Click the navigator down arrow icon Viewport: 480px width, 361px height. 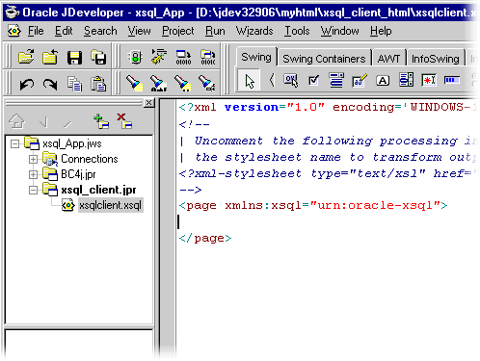pyautogui.click(x=44, y=122)
